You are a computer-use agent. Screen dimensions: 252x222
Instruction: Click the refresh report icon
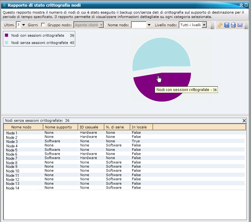220,25
